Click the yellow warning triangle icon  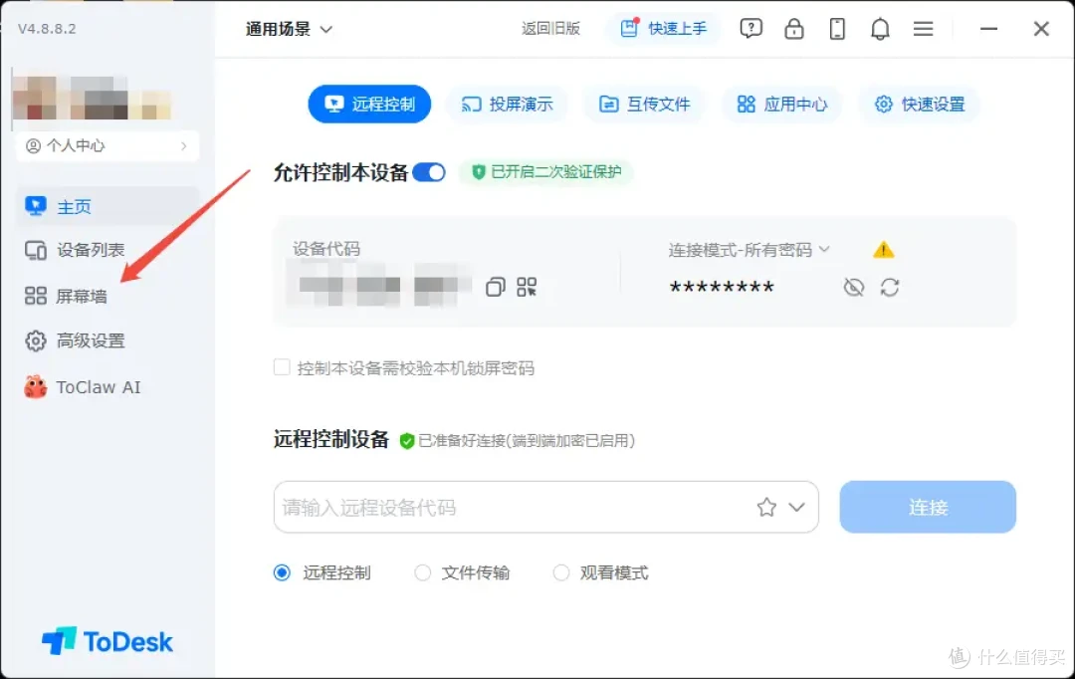tap(884, 250)
